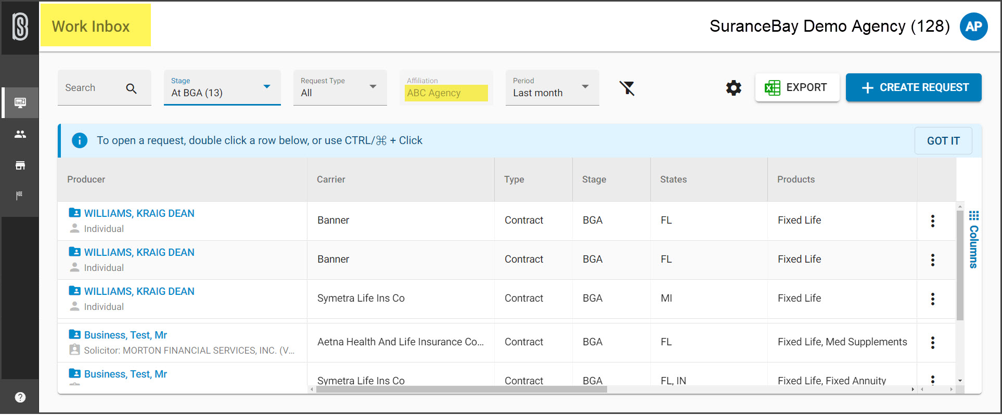The image size is (1002, 415).
Task: Click the table's horizontal scrollbar thumb
Action: tap(461, 390)
